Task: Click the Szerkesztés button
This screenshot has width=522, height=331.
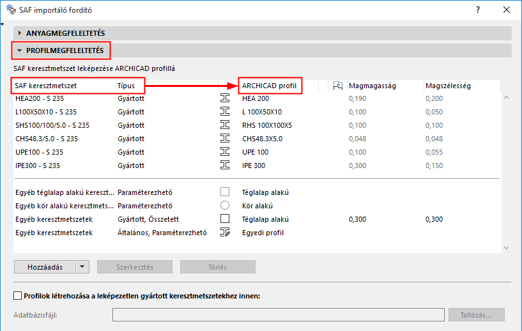Action: tap(135, 267)
